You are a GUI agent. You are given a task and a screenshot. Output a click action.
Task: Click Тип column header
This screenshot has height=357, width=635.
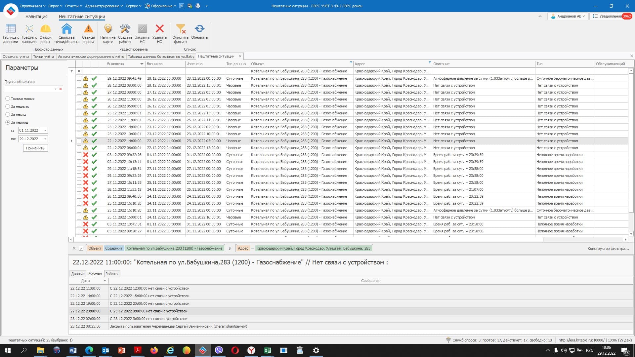coord(565,64)
